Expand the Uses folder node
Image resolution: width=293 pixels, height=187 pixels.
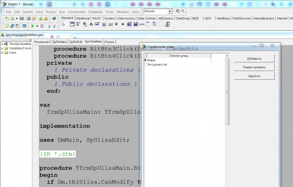pyautogui.click(x=2, y=53)
